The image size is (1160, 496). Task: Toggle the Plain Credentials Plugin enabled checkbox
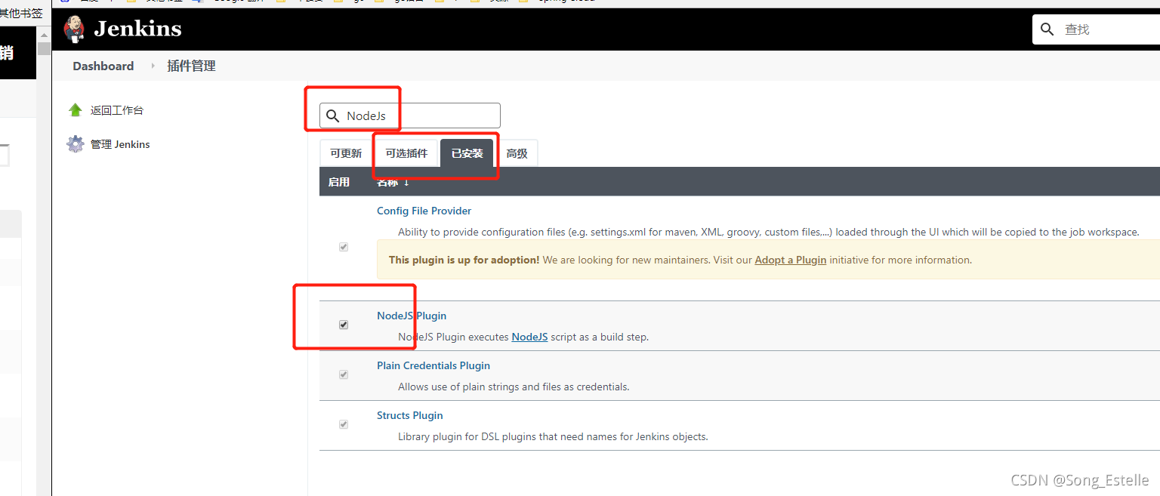click(344, 374)
